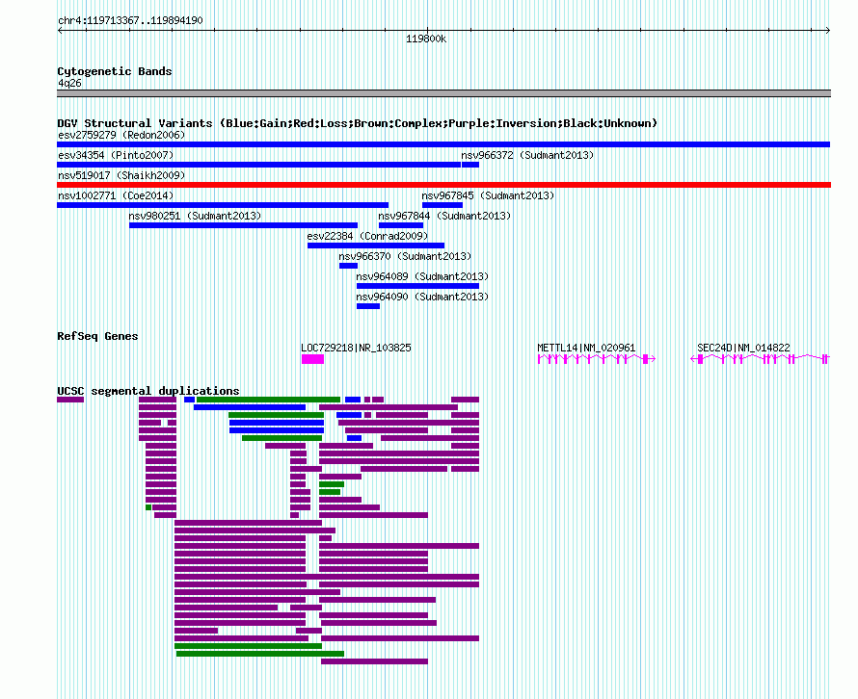
Task: Select the METTL14 gene exon glyph
Action: click(x=597, y=359)
